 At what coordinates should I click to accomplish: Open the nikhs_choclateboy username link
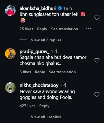pyautogui.click(x=39, y=85)
